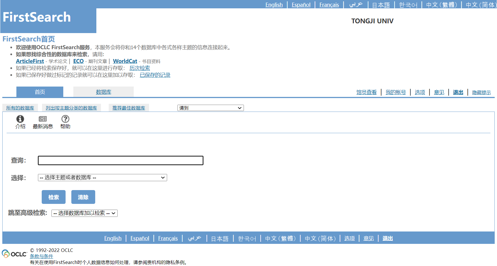The height and width of the screenshot is (266, 497).
Task: Open the WorldCat database link
Action: [125, 61]
